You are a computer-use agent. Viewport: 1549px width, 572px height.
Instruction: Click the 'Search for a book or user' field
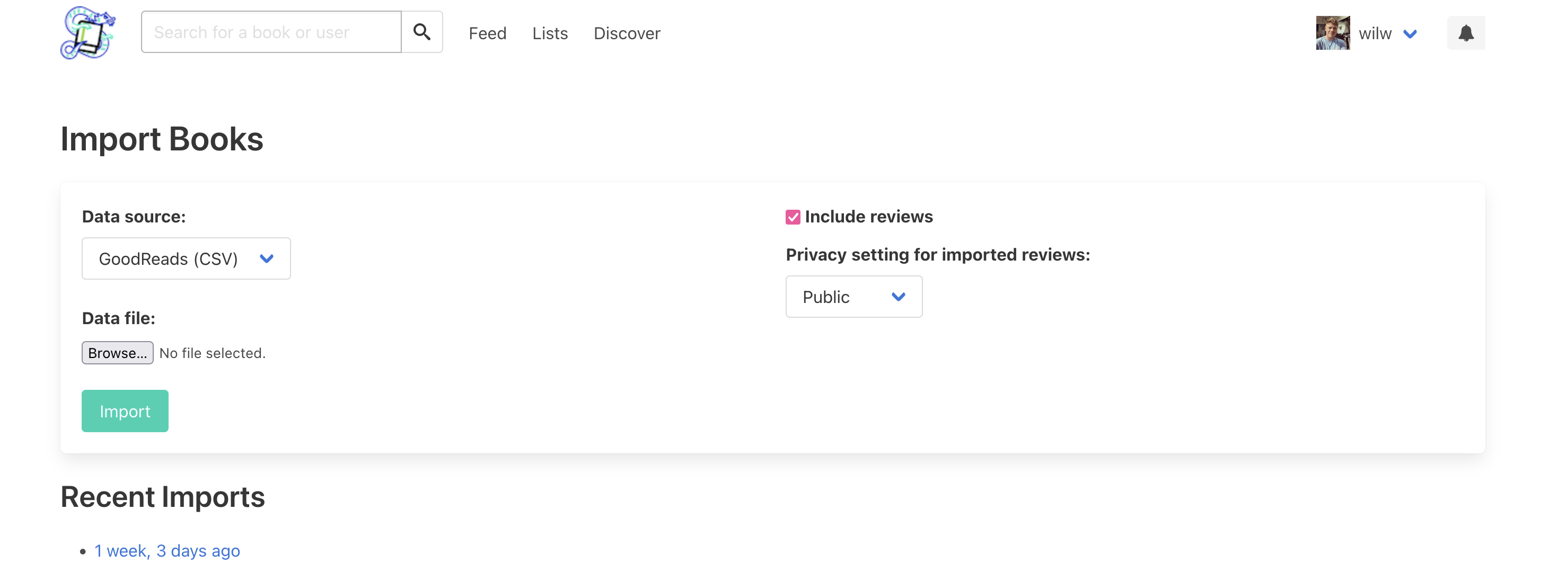click(x=270, y=31)
